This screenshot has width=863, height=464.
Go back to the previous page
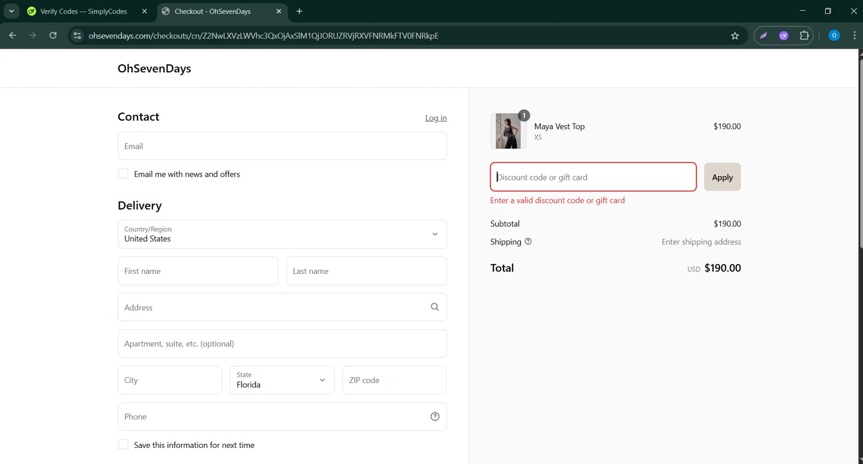(13, 36)
